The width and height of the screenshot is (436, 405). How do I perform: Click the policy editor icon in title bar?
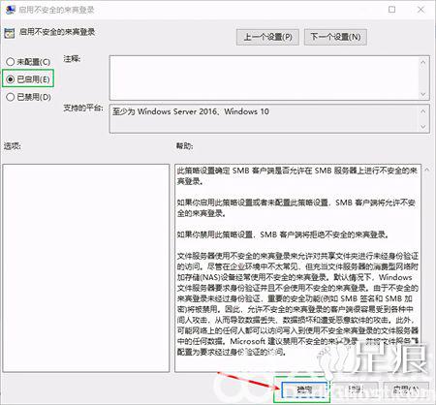[x=10, y=10]
